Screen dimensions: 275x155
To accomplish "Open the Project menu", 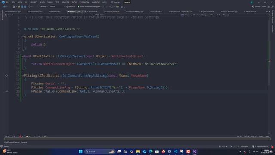I will [34, 2].
